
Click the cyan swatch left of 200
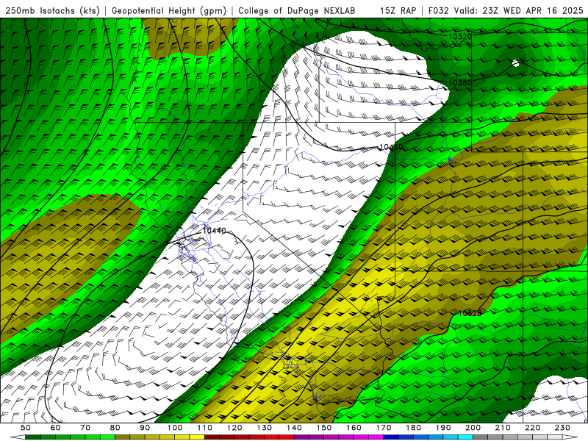click(465, 437)
